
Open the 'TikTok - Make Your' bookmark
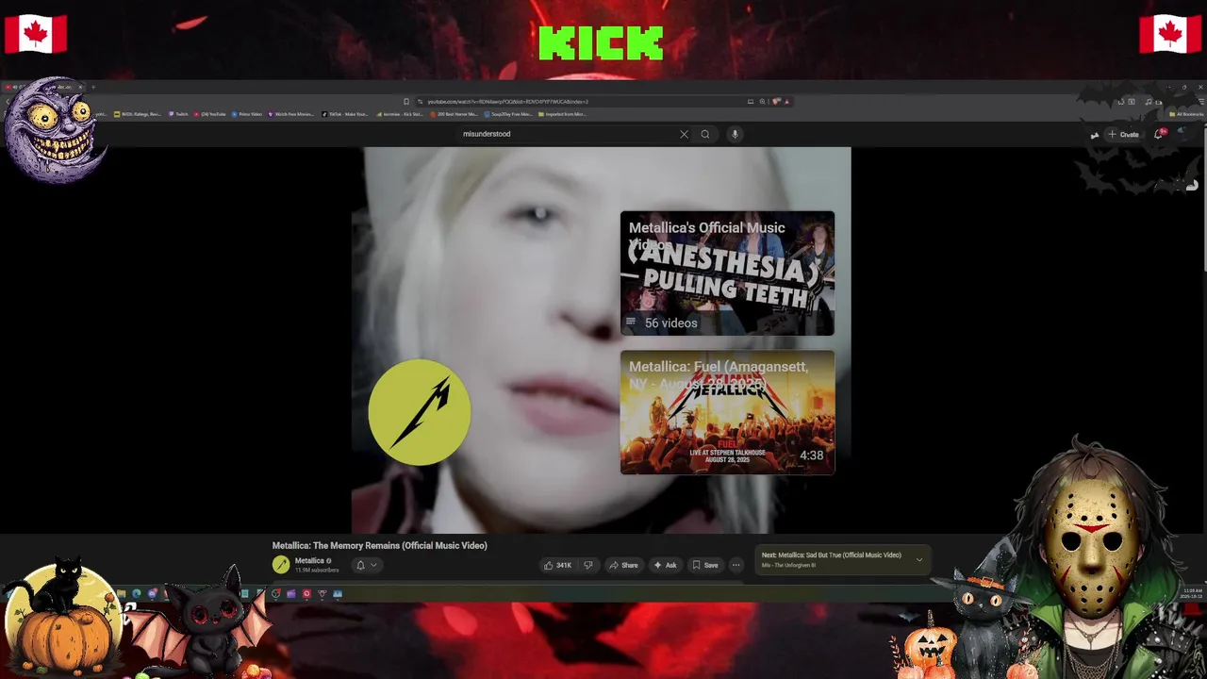point(345,114)
